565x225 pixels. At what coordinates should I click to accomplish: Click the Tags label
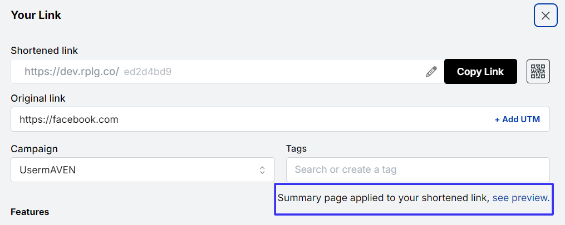click(296, 148)
